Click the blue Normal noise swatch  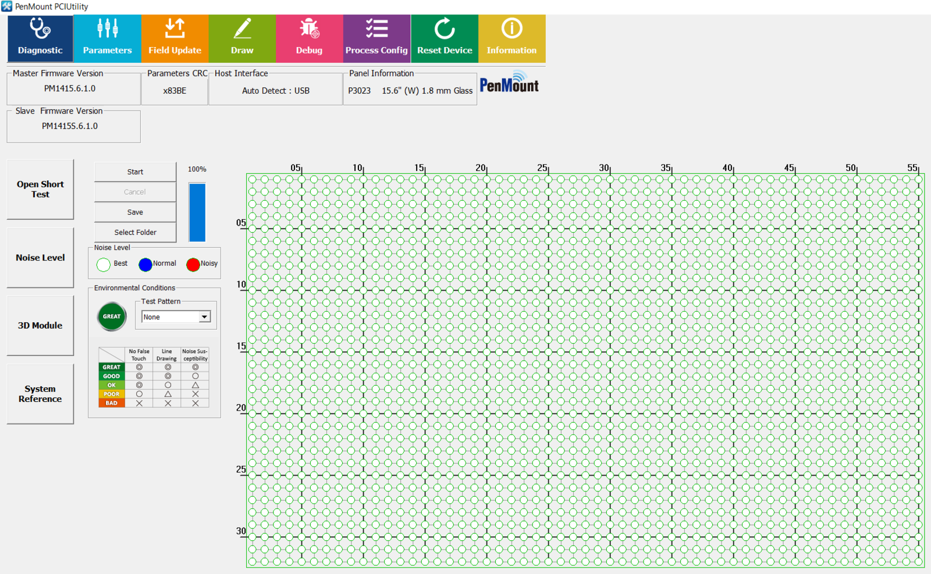145,265
